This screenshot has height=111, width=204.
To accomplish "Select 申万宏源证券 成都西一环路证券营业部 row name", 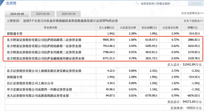I will point(39,89).
